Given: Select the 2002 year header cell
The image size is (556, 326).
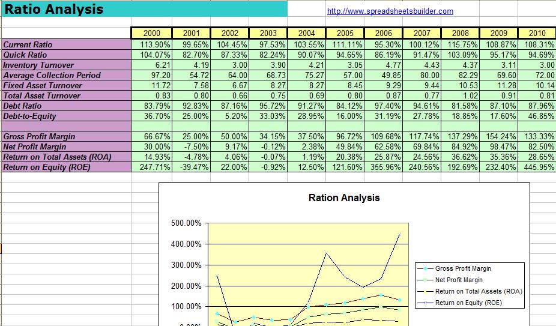Looking at the screenshot, I should (230, 34).
